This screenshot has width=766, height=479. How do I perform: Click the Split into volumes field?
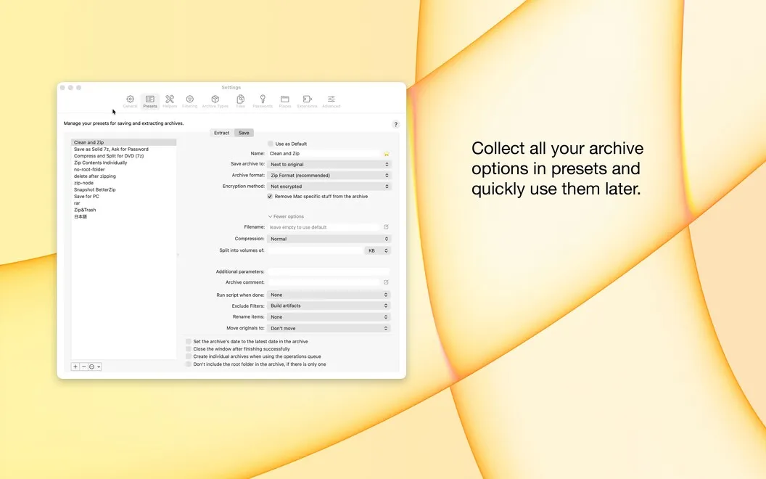tap(315, 250)
